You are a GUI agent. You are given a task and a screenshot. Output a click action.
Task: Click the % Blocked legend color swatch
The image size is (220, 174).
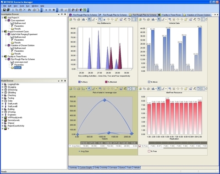pyautogui.click(x=106, y=82)
